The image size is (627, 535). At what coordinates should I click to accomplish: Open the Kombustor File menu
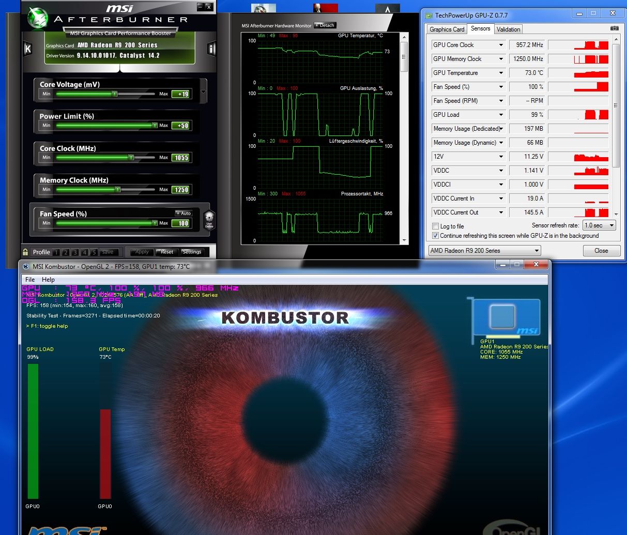[30, 279]
